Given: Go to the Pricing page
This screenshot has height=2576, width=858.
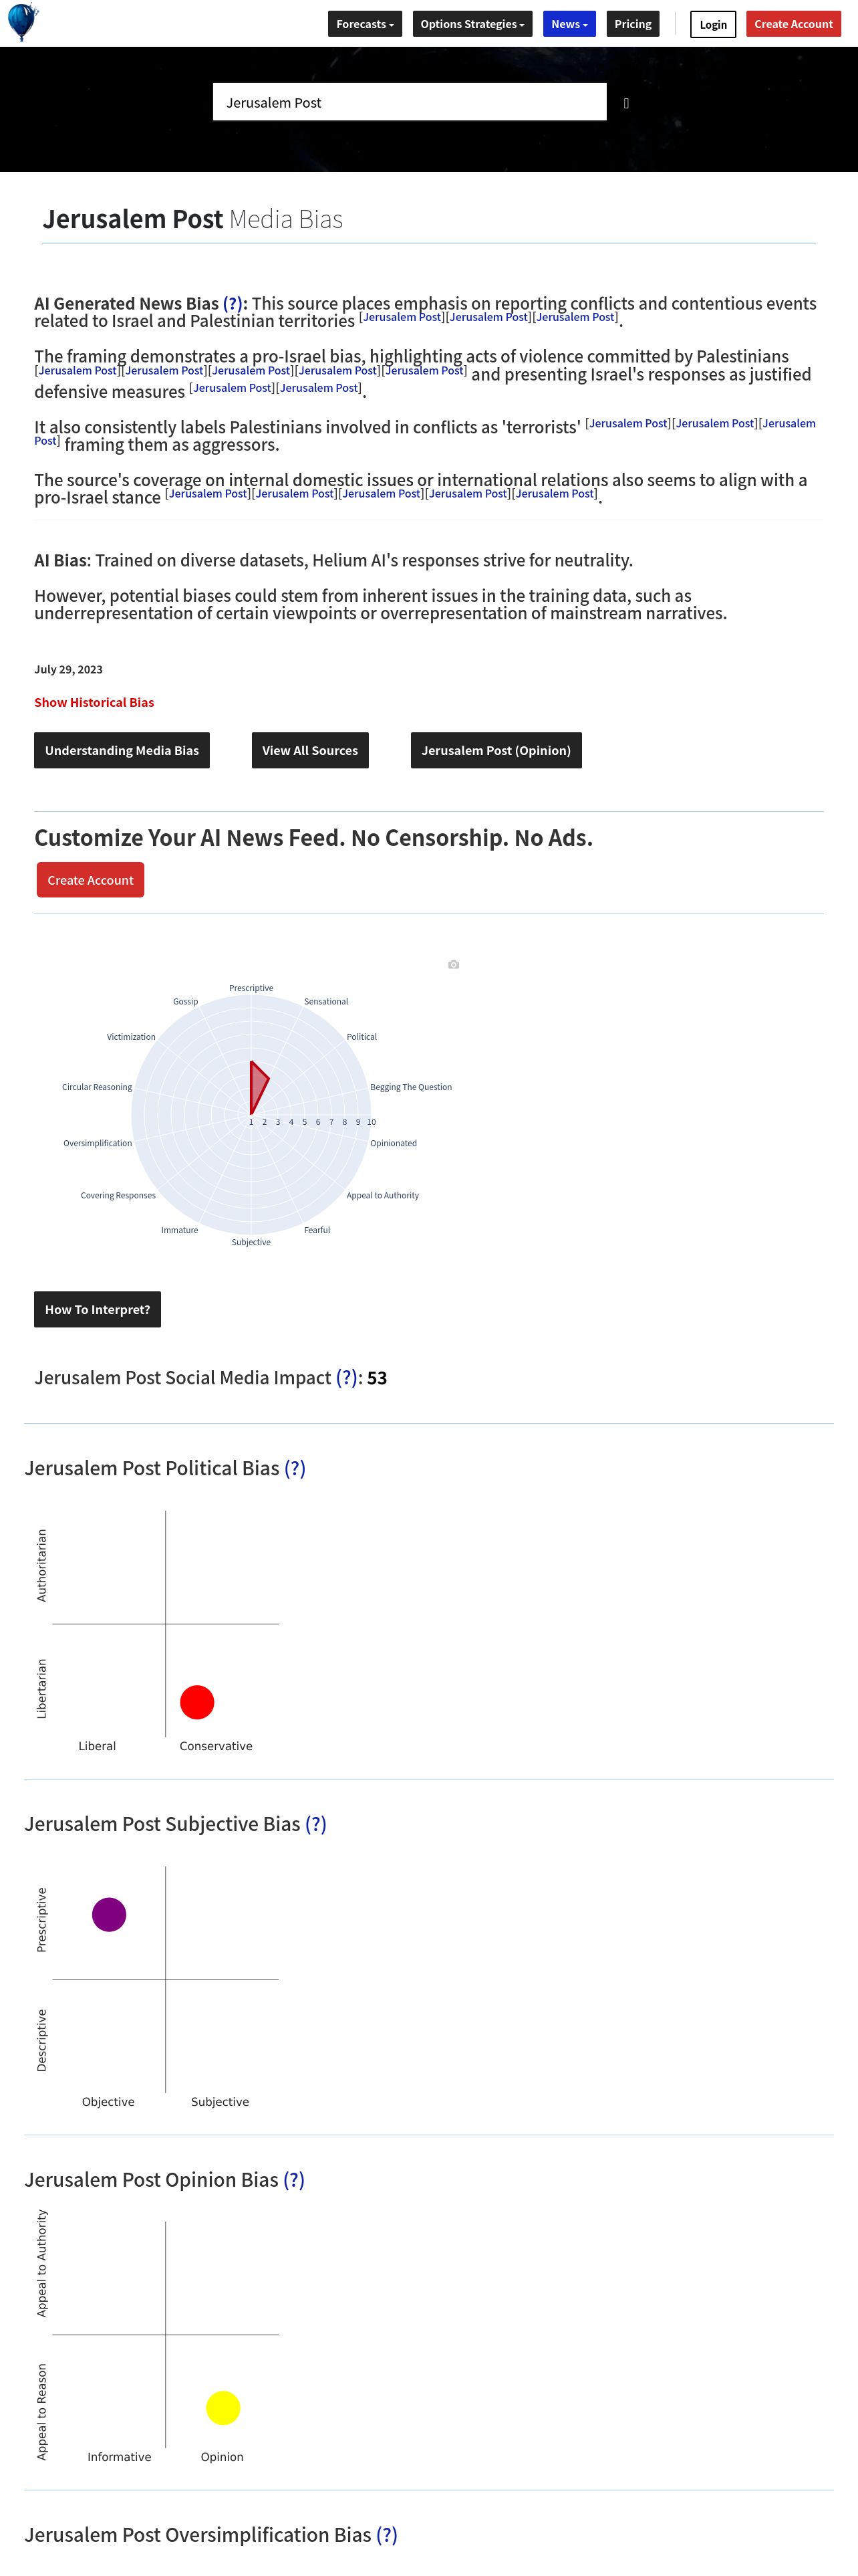Looking at the screenshot, I should tap(633, 24).
